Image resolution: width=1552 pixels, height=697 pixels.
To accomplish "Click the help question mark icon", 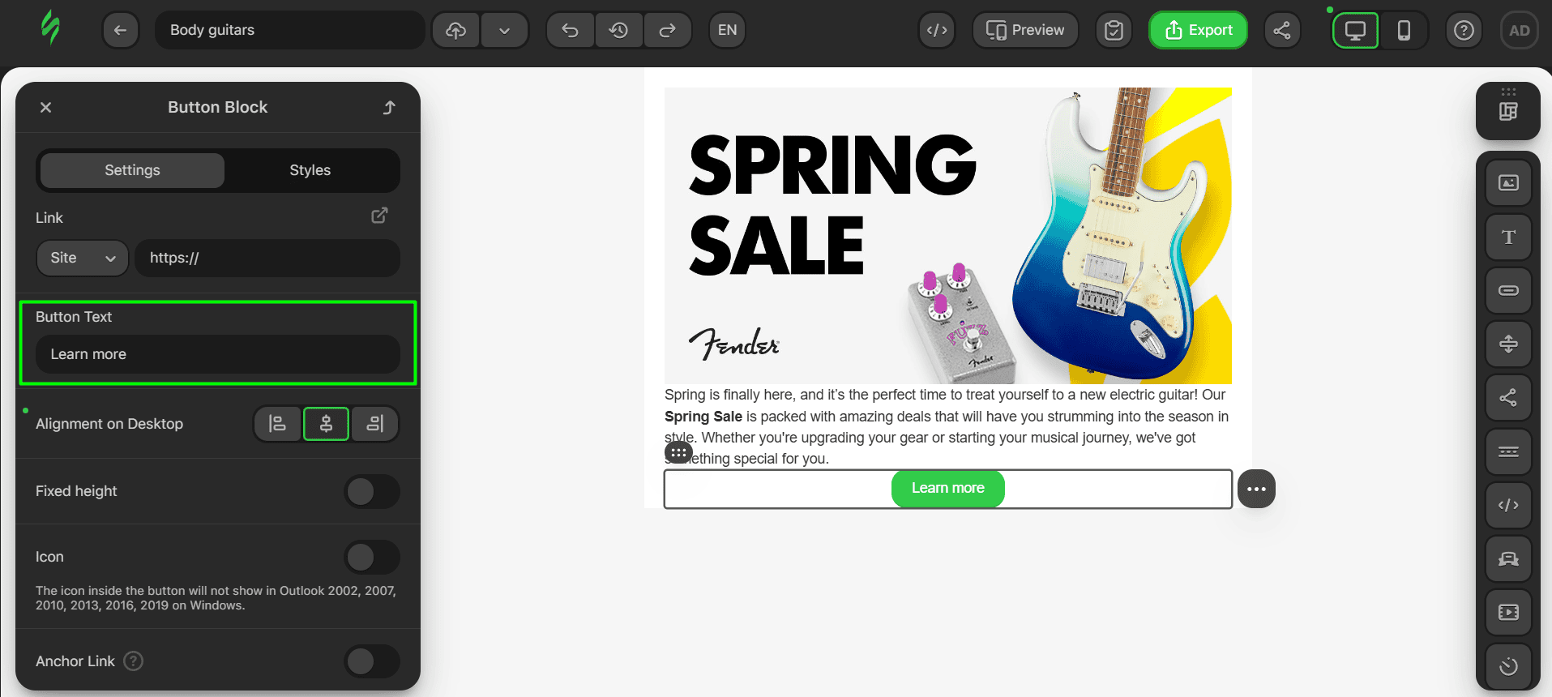I will pyautogui.click(x=1464, y=30).
